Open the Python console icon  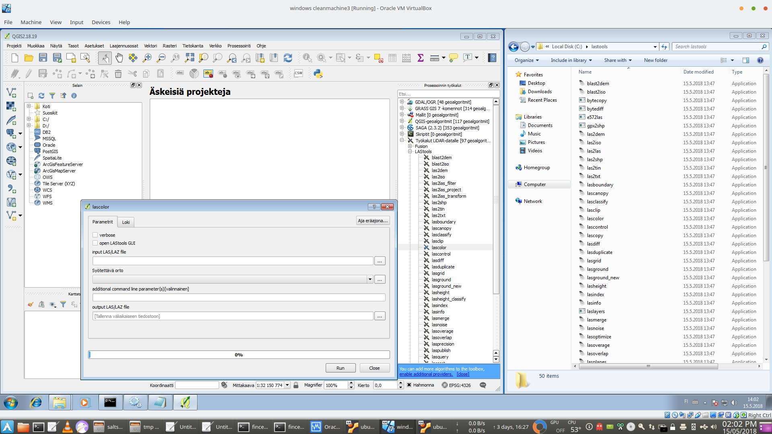[x=318, y=74]
